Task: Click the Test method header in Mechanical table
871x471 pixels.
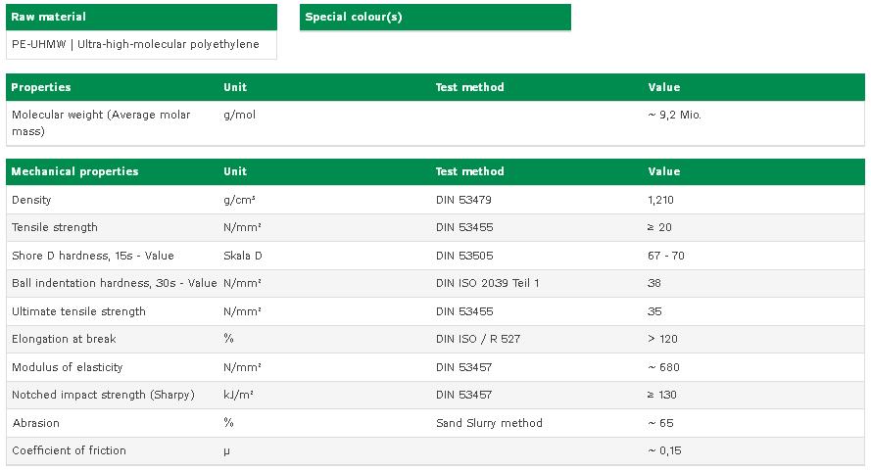Action: (470, 171)
